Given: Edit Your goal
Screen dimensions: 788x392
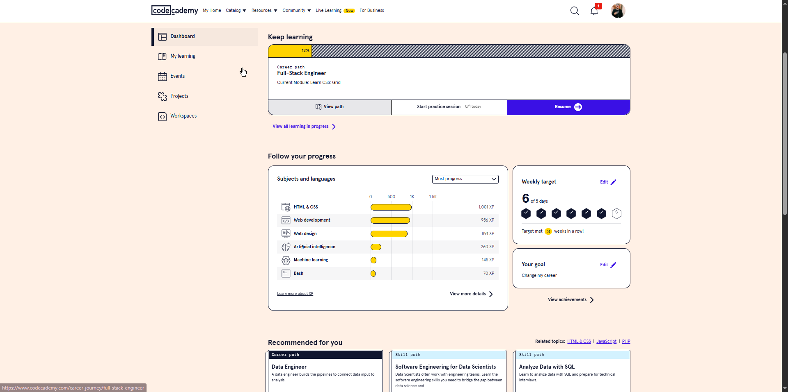Looking at the screenshot, I should pyautogui.click(x=608, y=265).
